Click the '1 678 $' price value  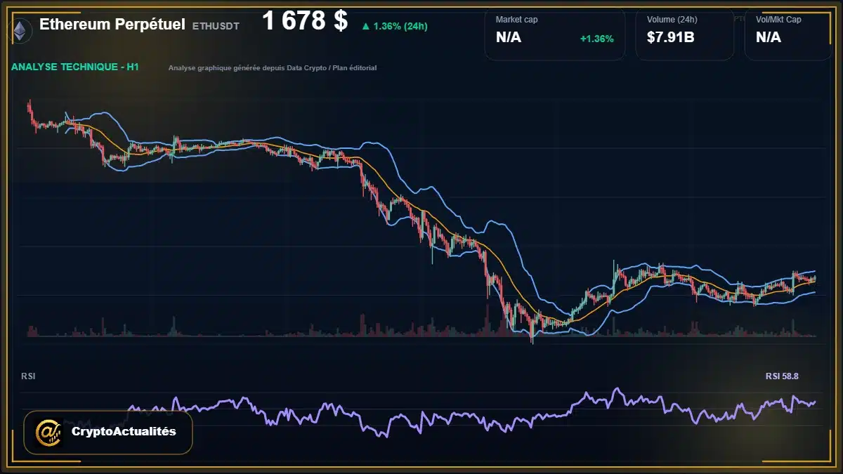[305, 21]
